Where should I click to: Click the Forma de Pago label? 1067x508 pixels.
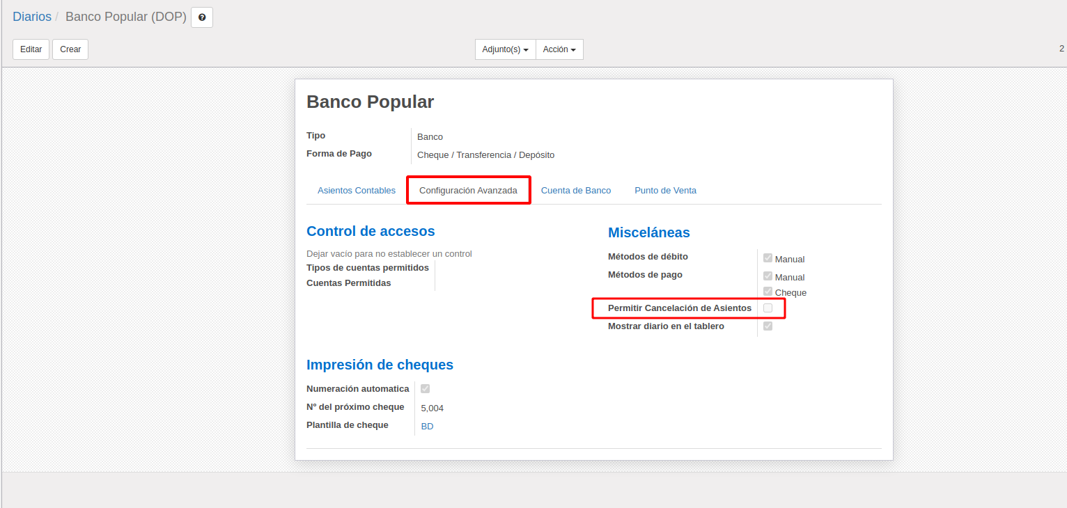click(x=339, y=154)
